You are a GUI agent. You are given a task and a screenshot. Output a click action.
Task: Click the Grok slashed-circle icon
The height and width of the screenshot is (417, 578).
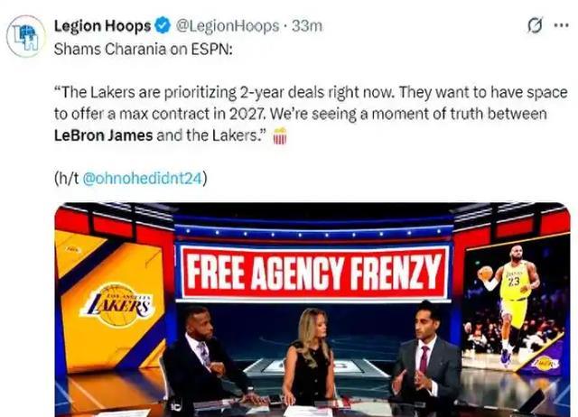click(535, 26)
